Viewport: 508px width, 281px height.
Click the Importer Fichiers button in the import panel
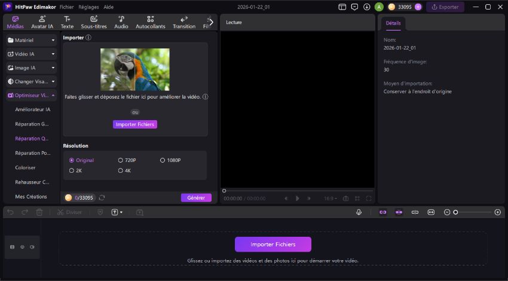pyautogui.click(x=135, y=124)
